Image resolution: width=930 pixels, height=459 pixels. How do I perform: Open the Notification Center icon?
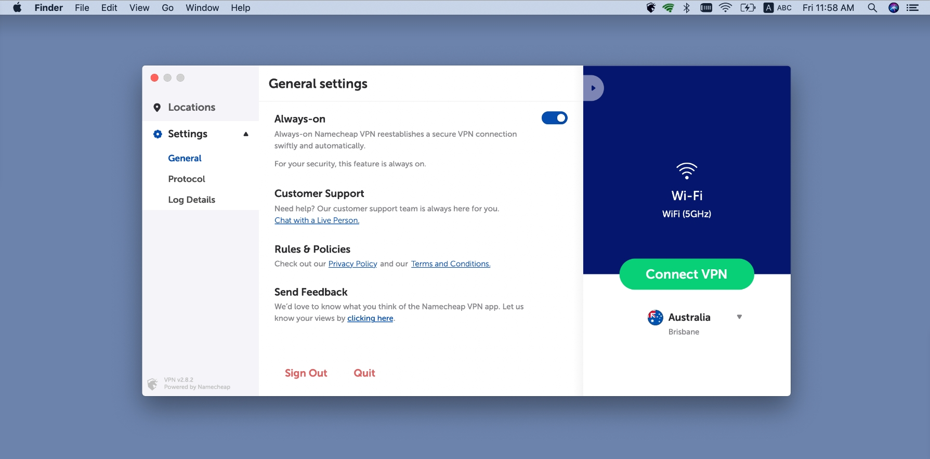(912, 8)
